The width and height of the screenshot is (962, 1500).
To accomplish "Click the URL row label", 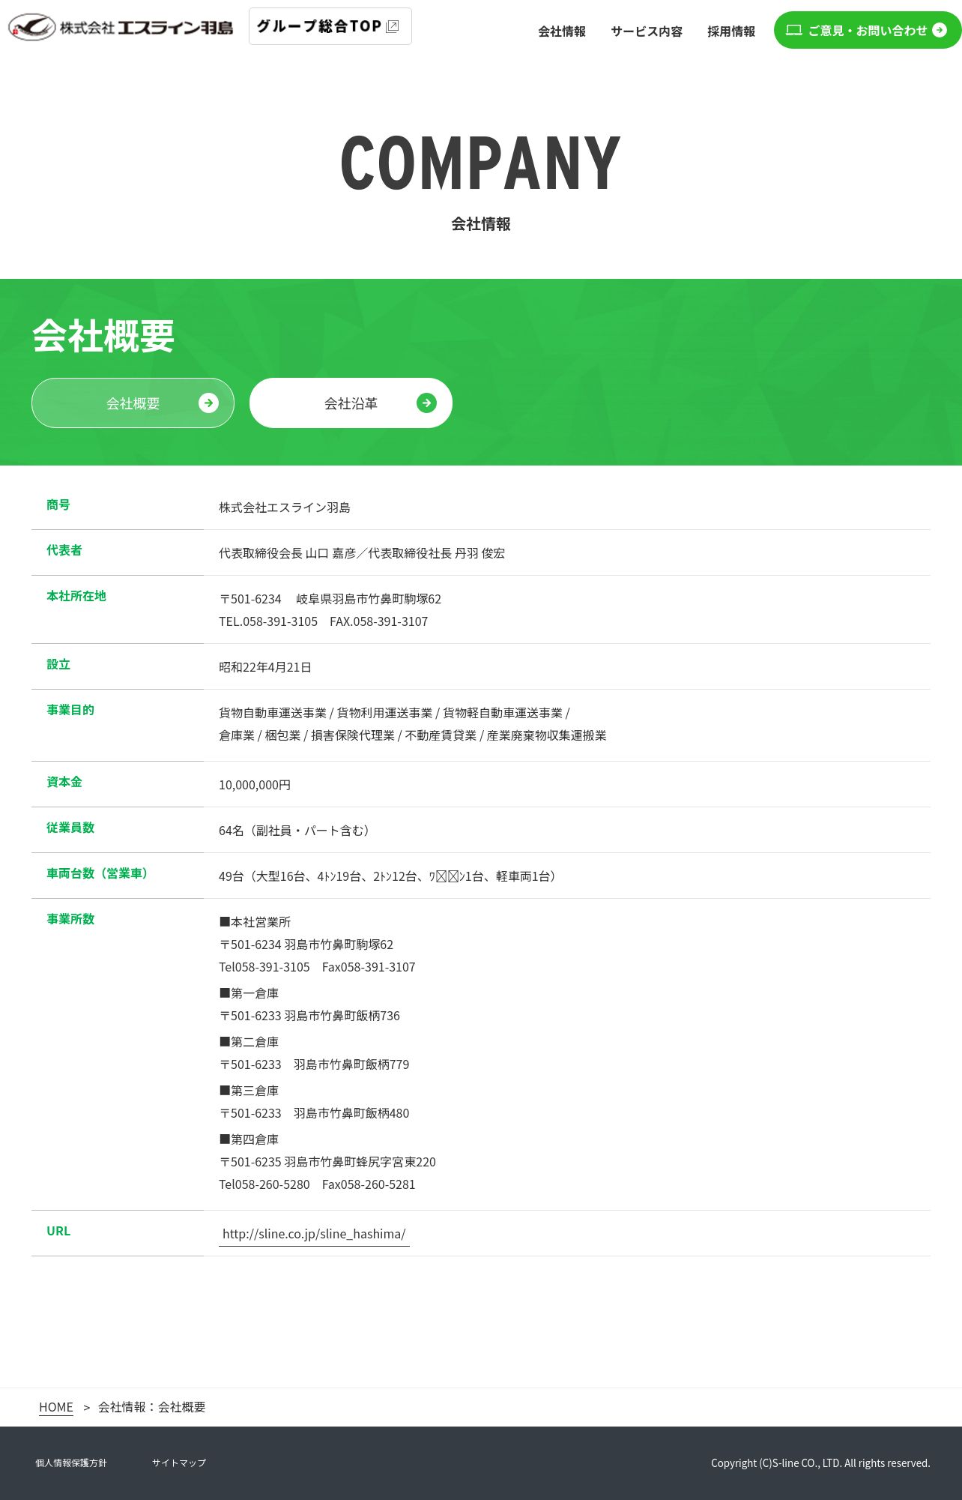I will [58, 1231].
